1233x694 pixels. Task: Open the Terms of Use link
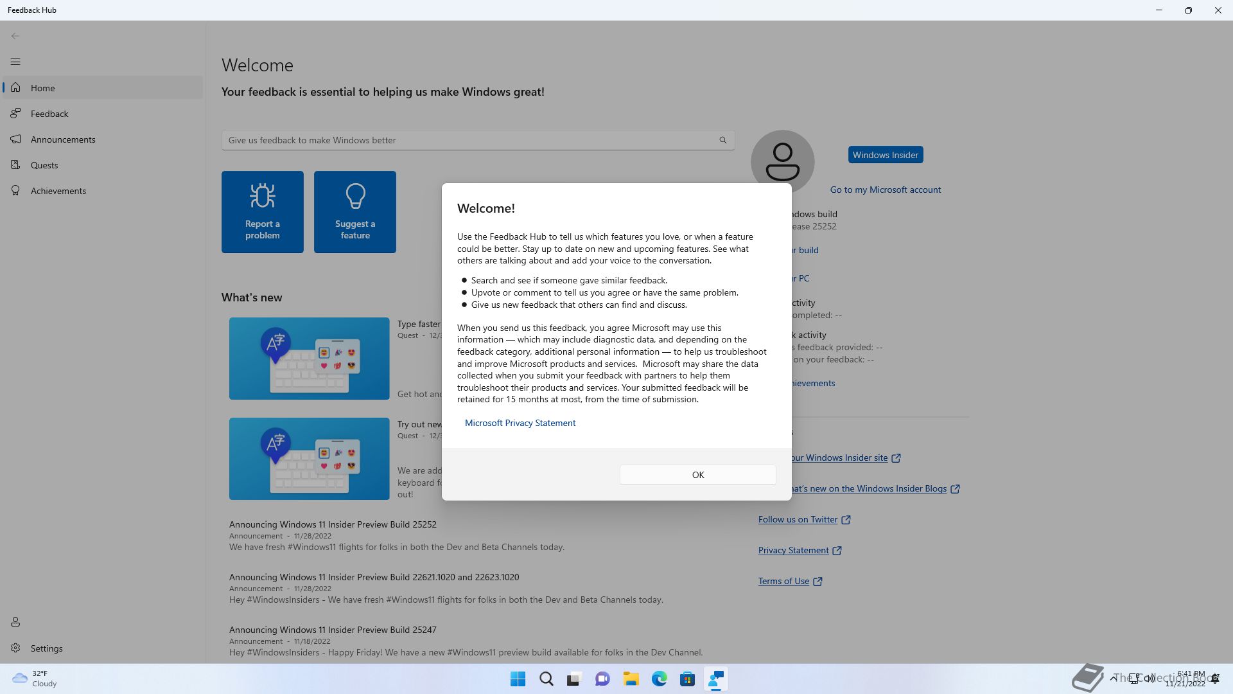[x=783, y=581]
